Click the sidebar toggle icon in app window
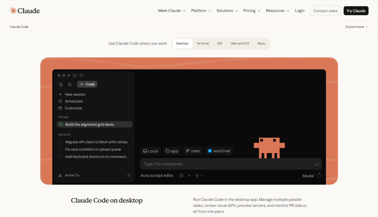378x217 pixels. pos(75,75)
